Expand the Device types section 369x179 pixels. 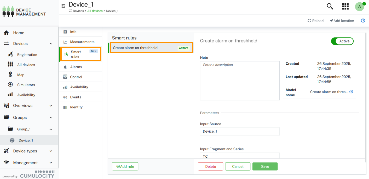[51, 151]
